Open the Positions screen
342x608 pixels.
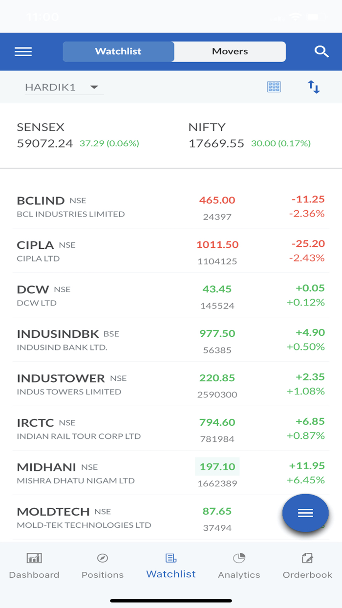coord(102,565)
